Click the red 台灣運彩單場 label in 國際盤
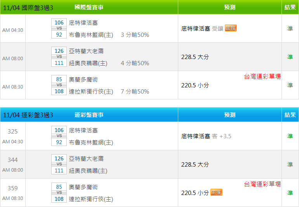 click(x=262, y=77)
